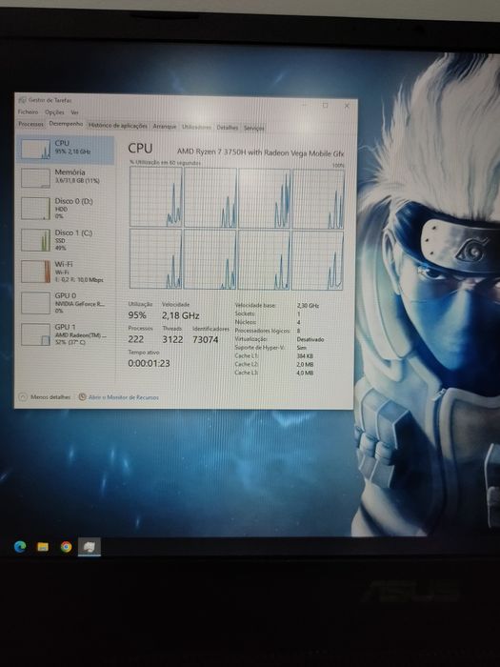Click the Gestor de Tarefas title bar icon
This screenshot has width=500, height=667.
tap(22, 100)
